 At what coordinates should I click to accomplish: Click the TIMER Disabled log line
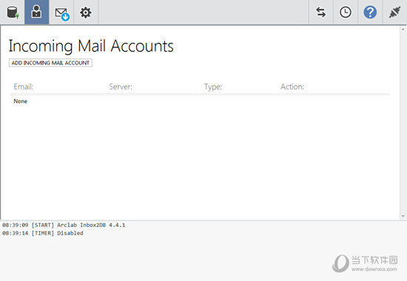[x=43, y=233]
